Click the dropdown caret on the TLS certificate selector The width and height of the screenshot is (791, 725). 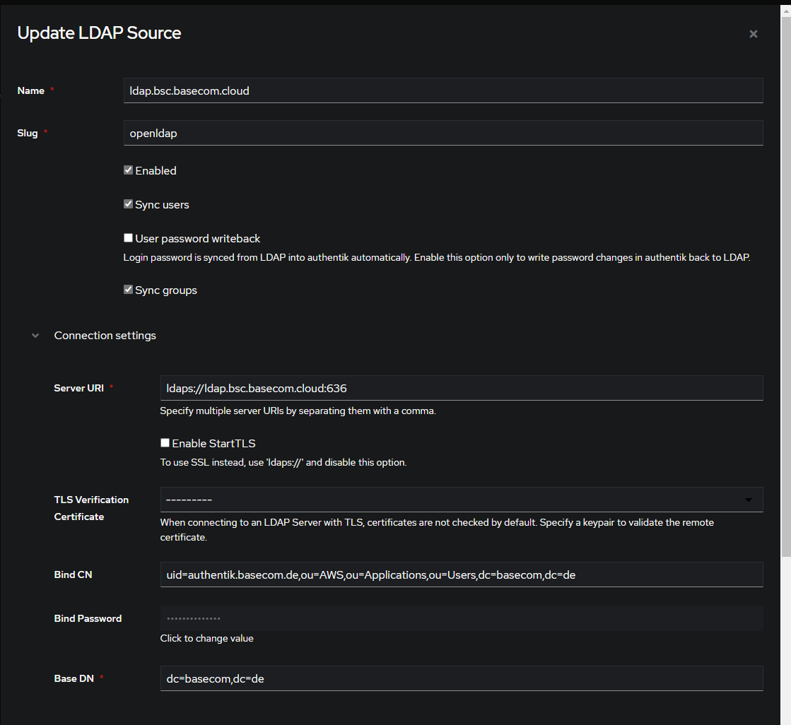point(750,499)
